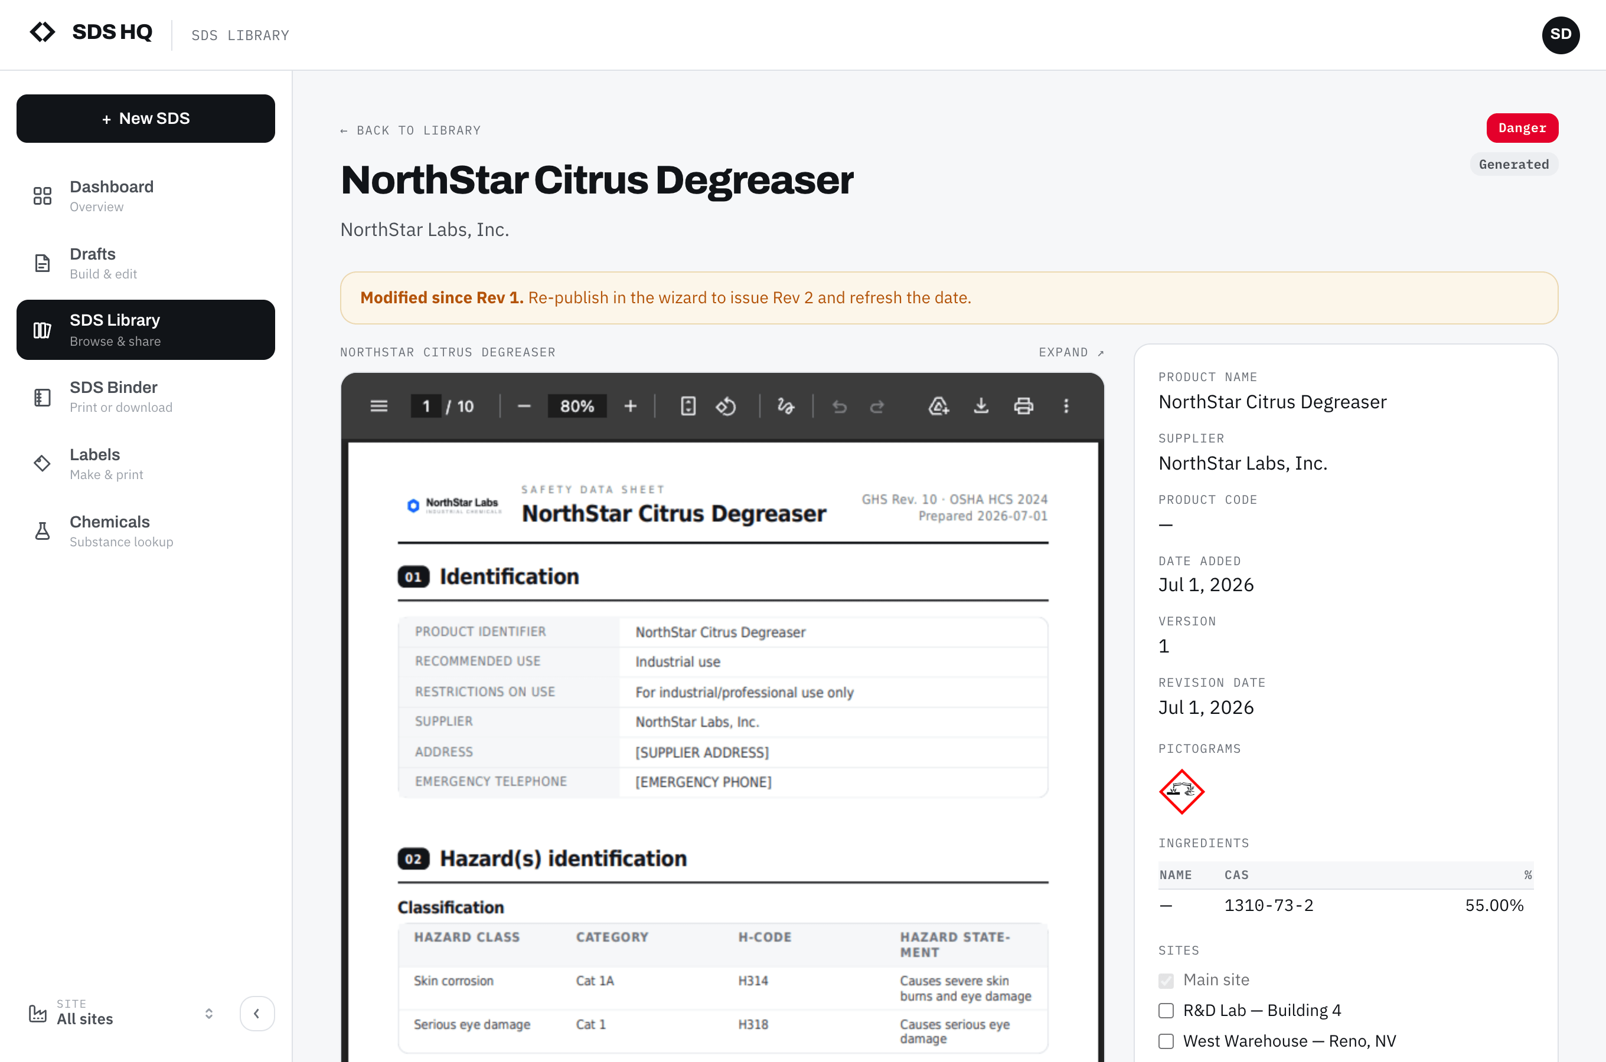This screenshot has height=1062, width=1606.
Task: Toggle the Main site checkbox
Action: click(x=1166, y=980)
